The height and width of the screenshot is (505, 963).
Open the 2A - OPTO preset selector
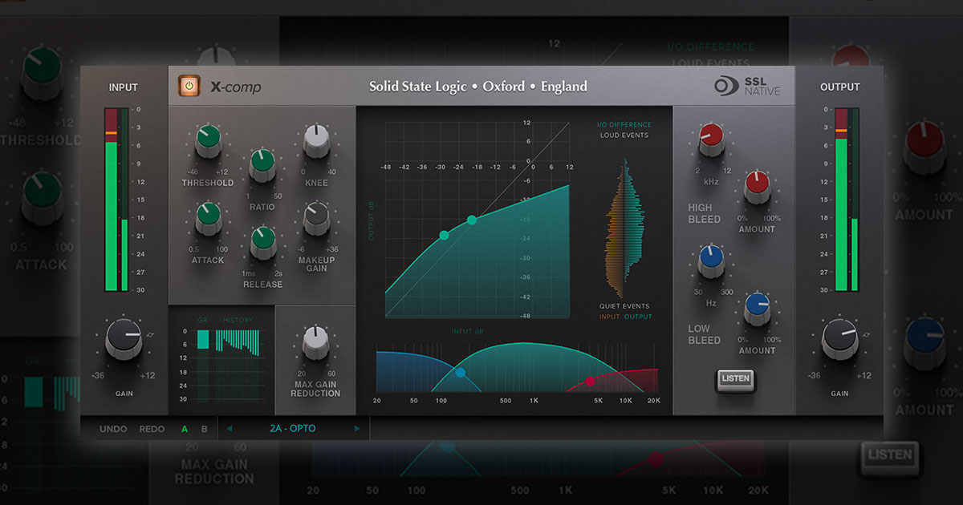295,429
